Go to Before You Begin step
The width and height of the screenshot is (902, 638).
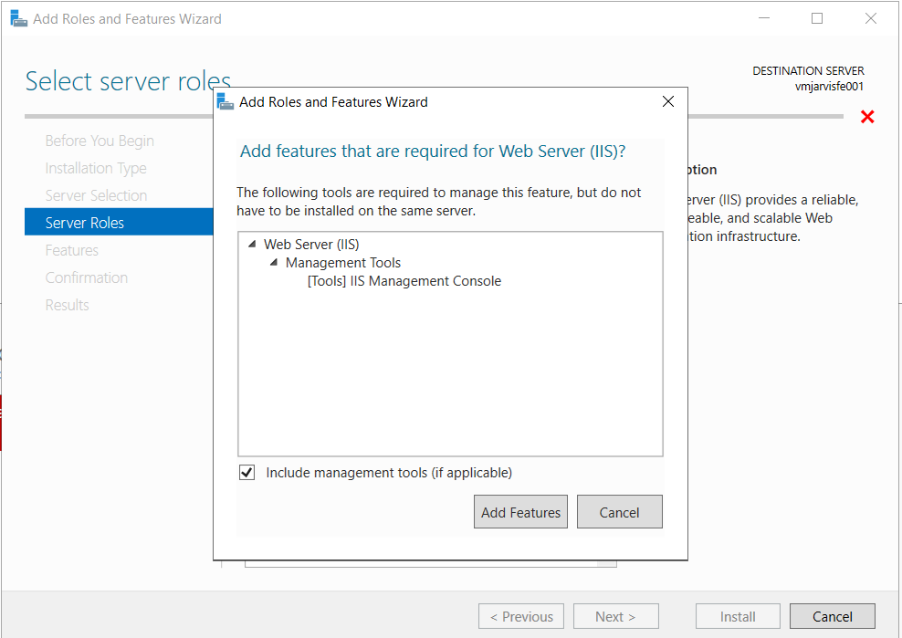[100, 141]
